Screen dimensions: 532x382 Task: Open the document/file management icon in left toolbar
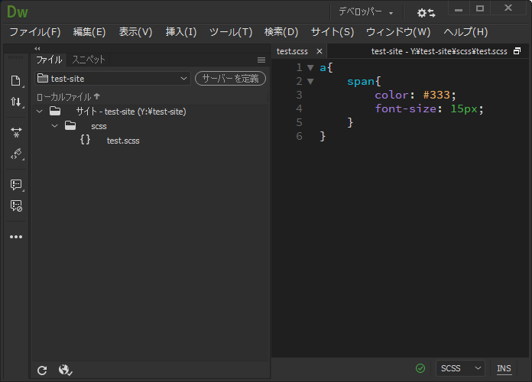[15, 81]
